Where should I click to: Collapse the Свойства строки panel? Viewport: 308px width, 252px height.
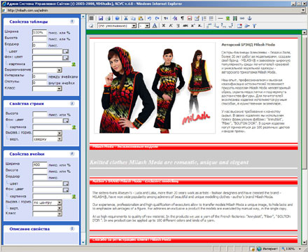click(72, 104)
